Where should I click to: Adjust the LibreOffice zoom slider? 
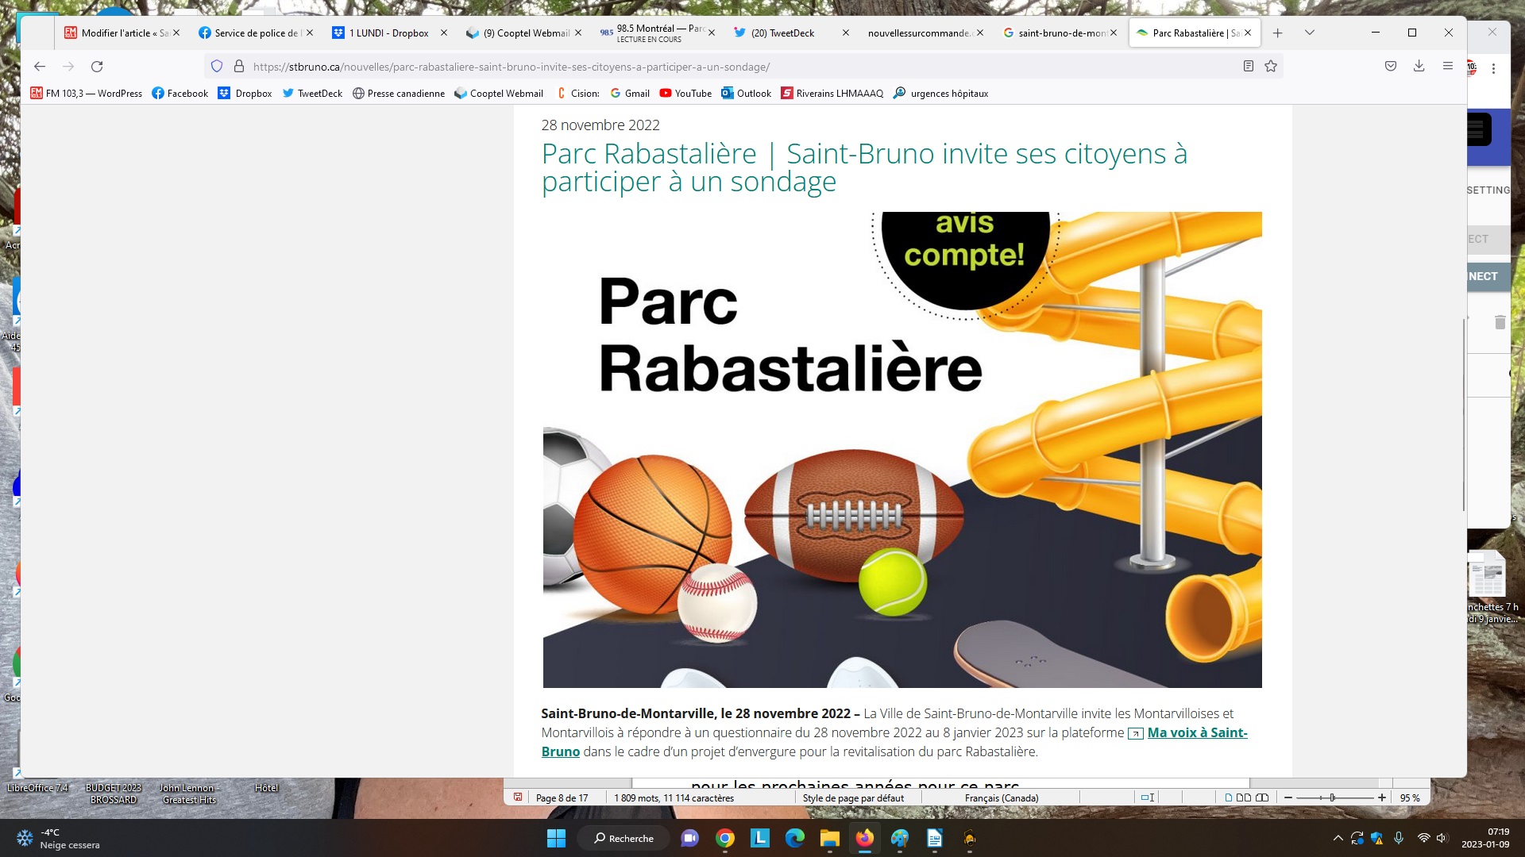click(x=1332, y=797)
